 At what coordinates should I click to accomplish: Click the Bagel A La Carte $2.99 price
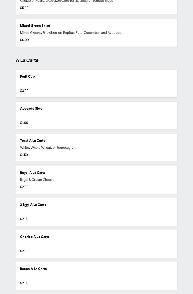24,187
